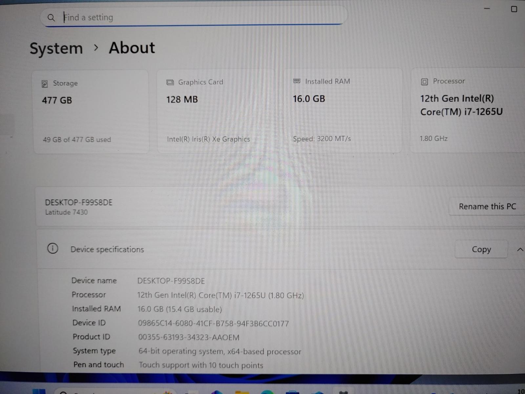Select the Product ID value 00355-63193-34323-AAOEM
525x394 pixels.
(189, 338)
